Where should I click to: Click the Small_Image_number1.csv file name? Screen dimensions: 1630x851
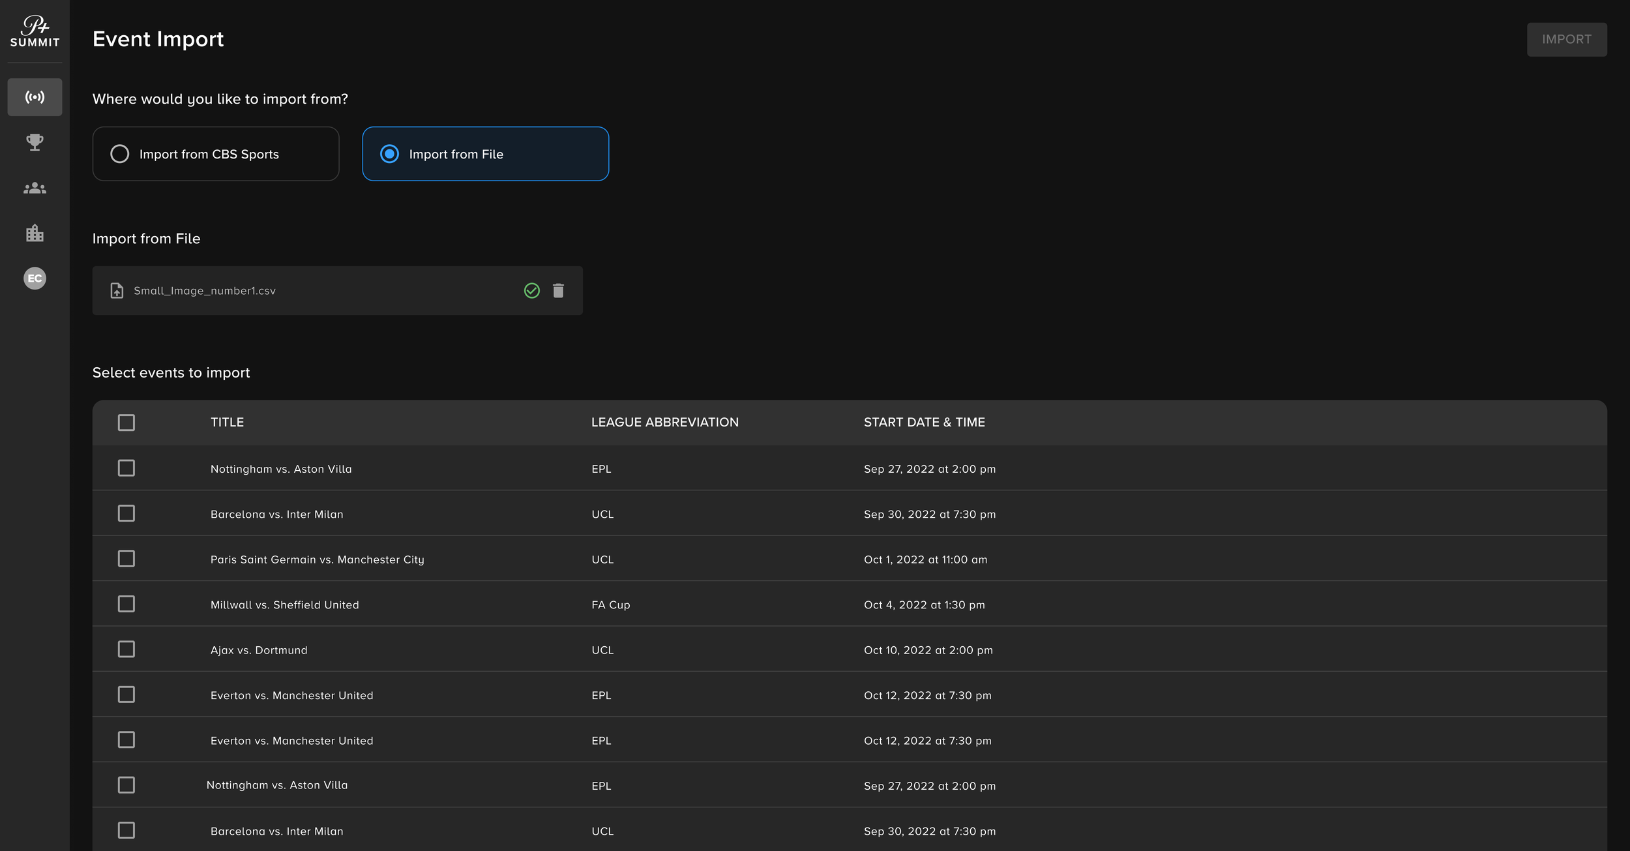pyautogui.click(x=205, y=291)
